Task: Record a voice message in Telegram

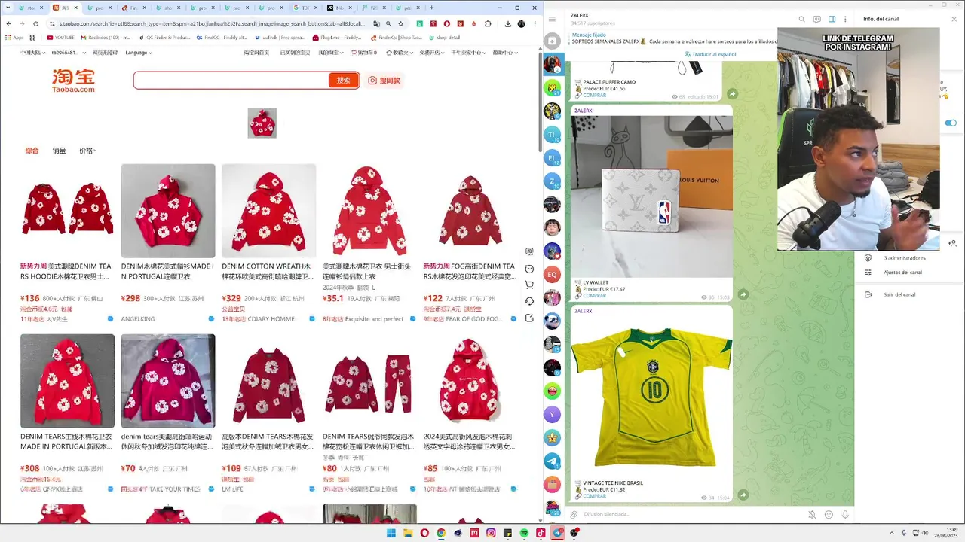Action: (845, 515)
